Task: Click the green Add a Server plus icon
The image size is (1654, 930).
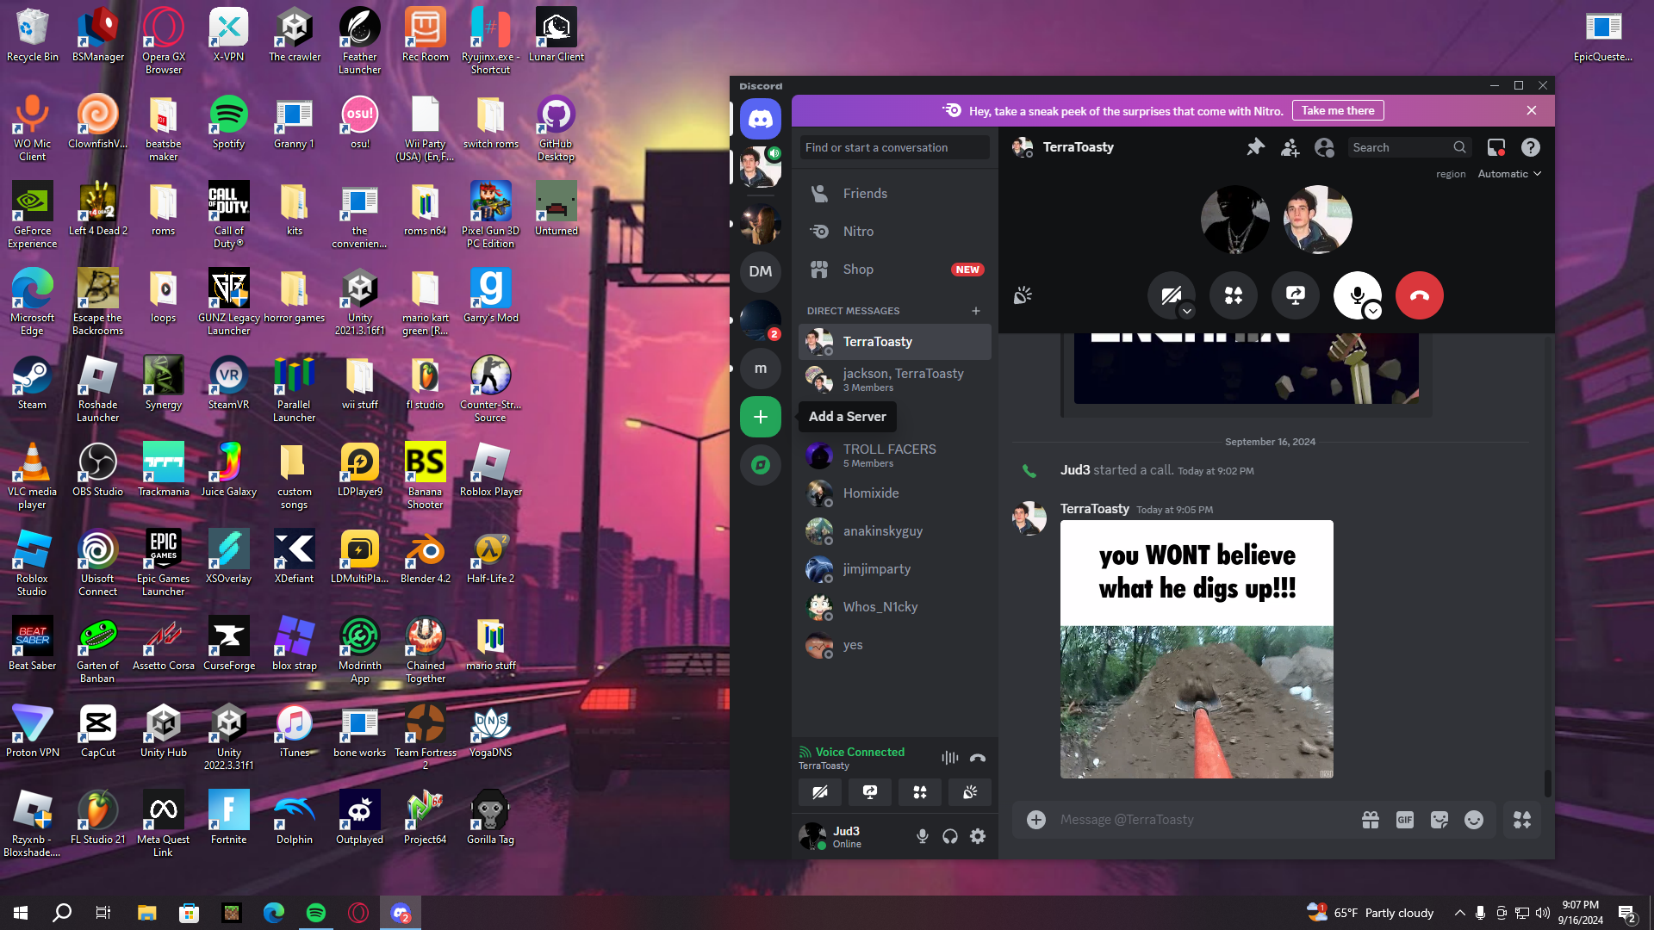Action: (760, 417)
